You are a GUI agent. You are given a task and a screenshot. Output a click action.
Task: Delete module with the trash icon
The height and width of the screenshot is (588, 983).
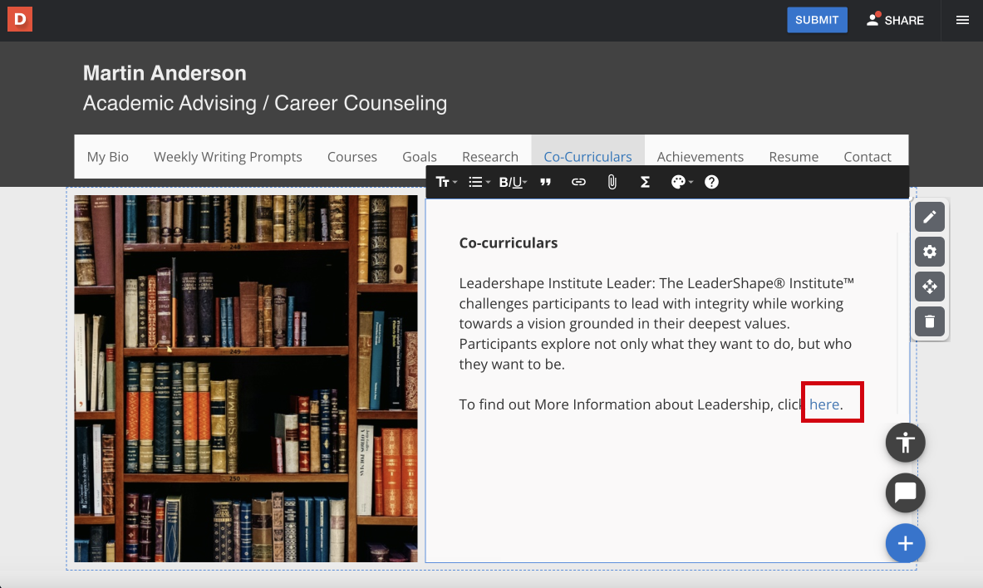click(929, 321)
